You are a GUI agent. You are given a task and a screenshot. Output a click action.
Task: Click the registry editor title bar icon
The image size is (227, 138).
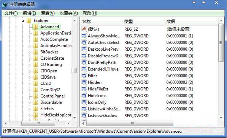coord(5,5)
